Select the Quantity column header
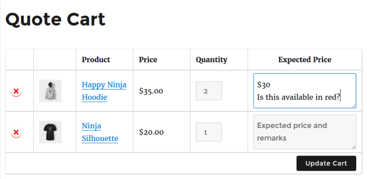 point(212,60)
